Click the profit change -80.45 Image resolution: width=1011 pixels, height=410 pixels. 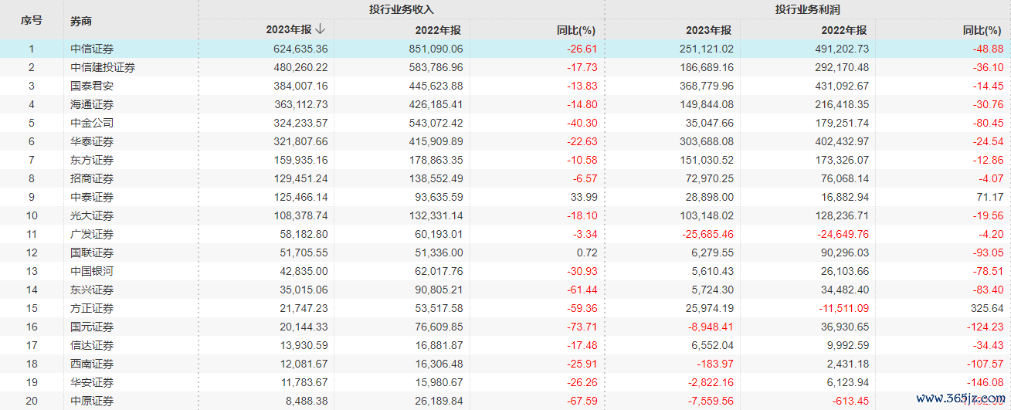[989, 123]
